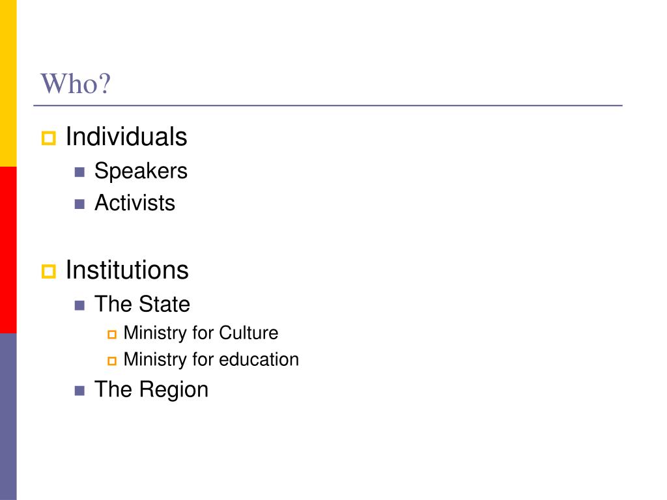Click the purple bullet beside Speakers
The image size is (667, 500).
pos(79,172)
